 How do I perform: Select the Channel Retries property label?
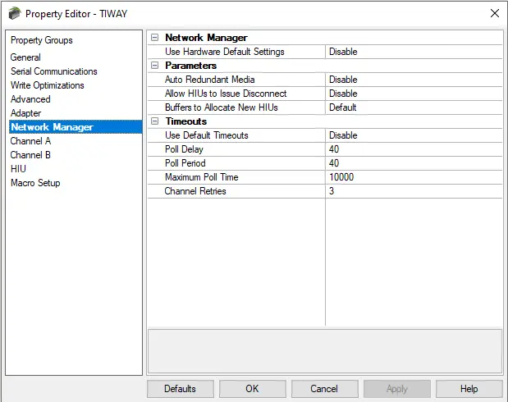point(195,191)
